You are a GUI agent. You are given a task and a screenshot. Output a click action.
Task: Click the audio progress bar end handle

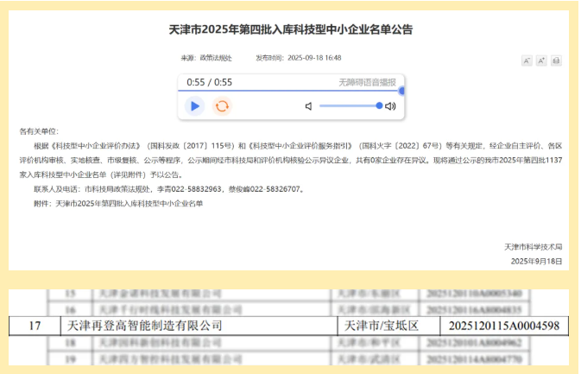coord(401,91)
